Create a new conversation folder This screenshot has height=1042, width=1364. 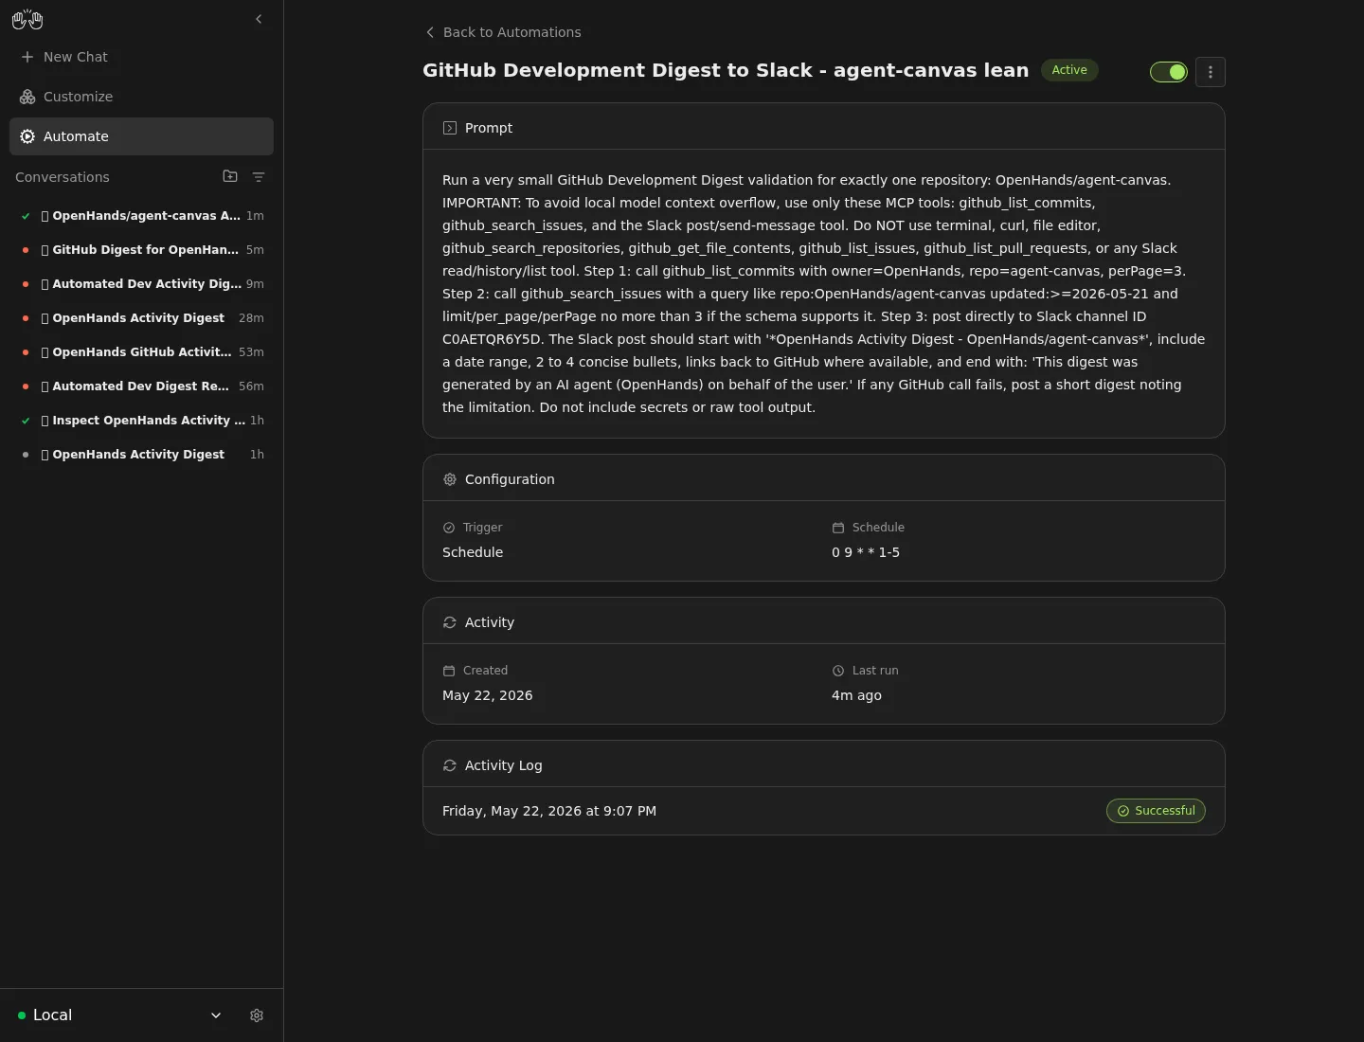pyautogui.click(x=230, y=176)
